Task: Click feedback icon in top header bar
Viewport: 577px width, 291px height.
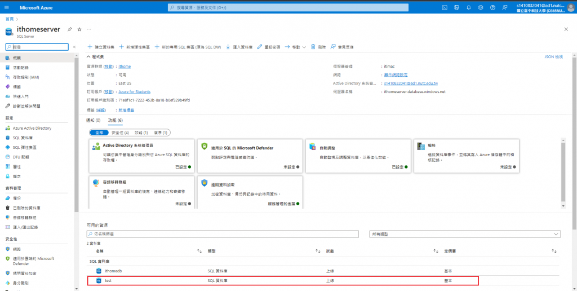Action: pyautogui.click(x=504, y=7)
